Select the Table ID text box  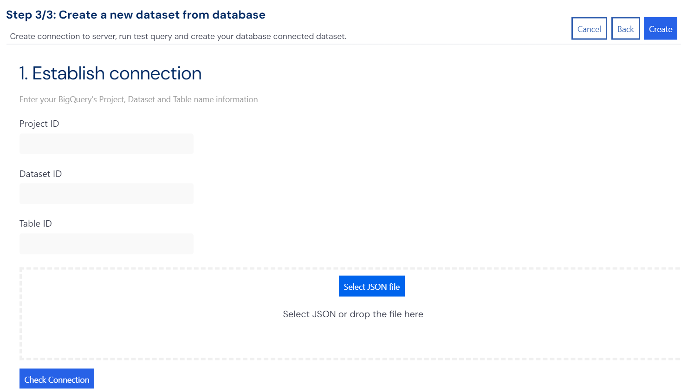tap(106, 243)
